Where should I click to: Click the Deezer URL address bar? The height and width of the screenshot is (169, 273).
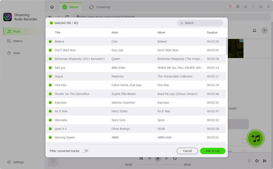point(172,17)
